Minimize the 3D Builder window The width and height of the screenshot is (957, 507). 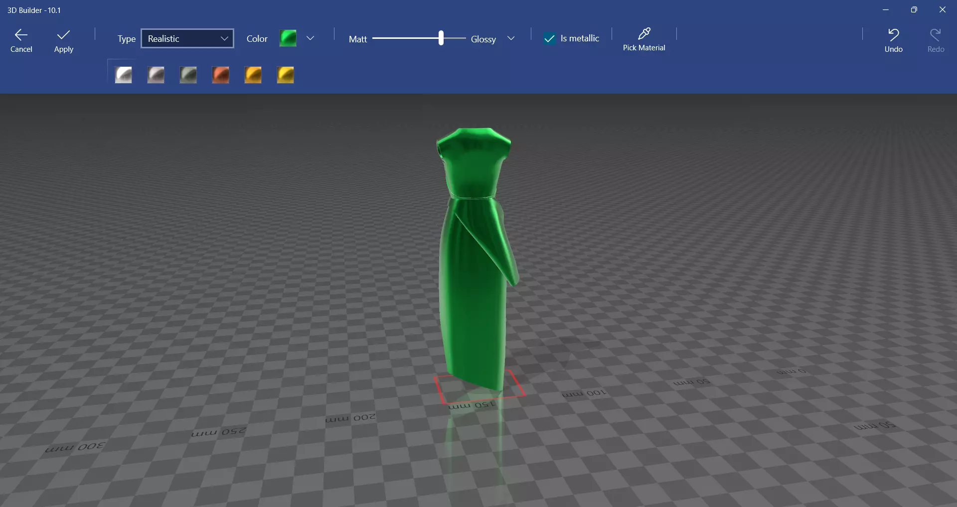[886, 10]
